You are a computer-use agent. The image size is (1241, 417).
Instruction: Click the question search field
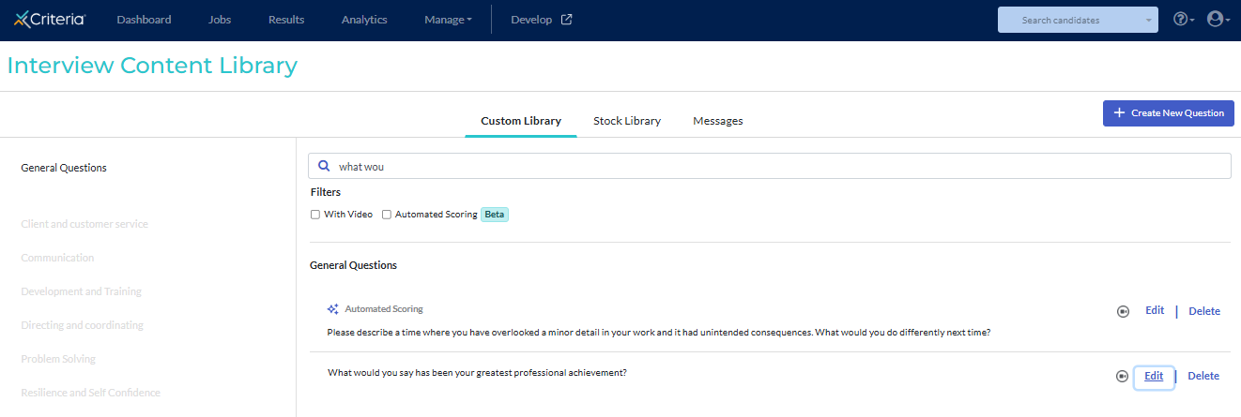pos(770,166)
